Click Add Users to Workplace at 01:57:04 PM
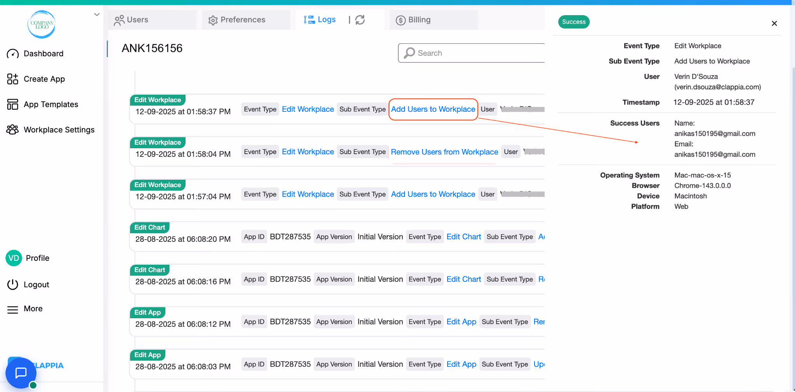The width and height of the screenshot is (795, 392). click(433, 194)
